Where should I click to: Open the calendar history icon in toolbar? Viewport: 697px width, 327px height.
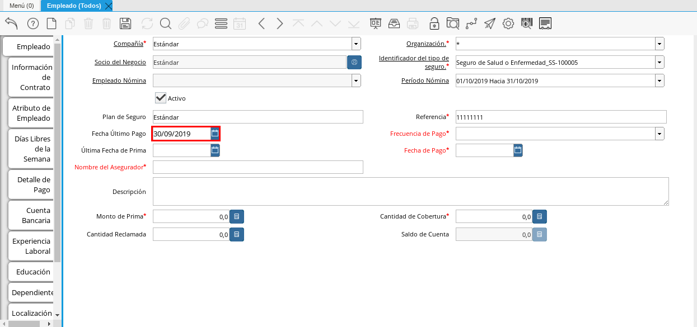(240, 23)
